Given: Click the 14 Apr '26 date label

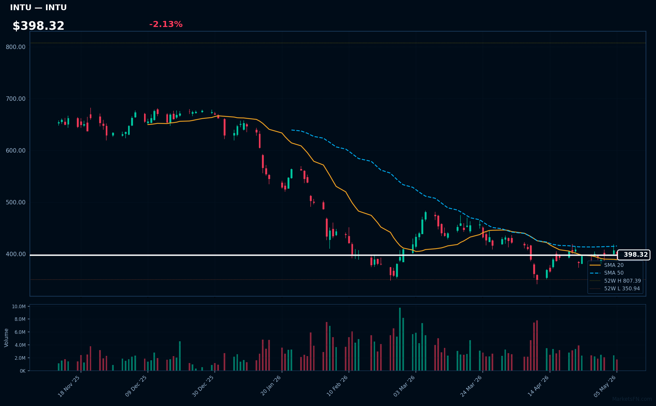Looking at the screenshot, I should [538, 386].
